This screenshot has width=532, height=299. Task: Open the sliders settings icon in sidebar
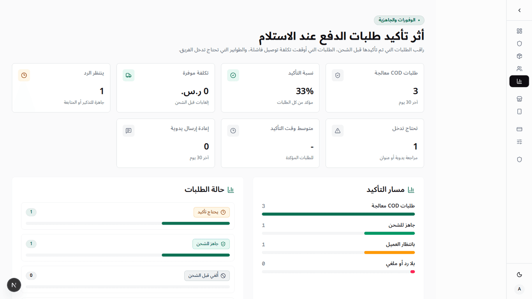click(x=519, y=142)
